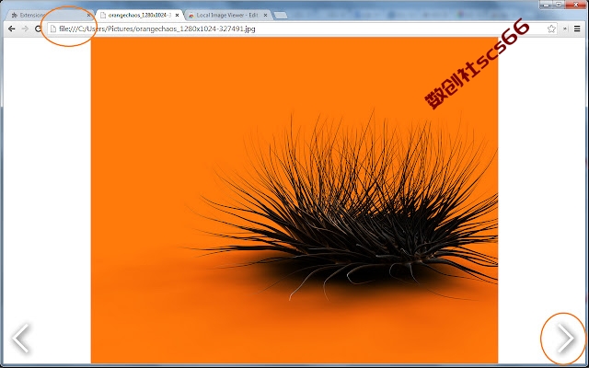Close the Extensions tab

pyautogui.click(x=88, y=16)
